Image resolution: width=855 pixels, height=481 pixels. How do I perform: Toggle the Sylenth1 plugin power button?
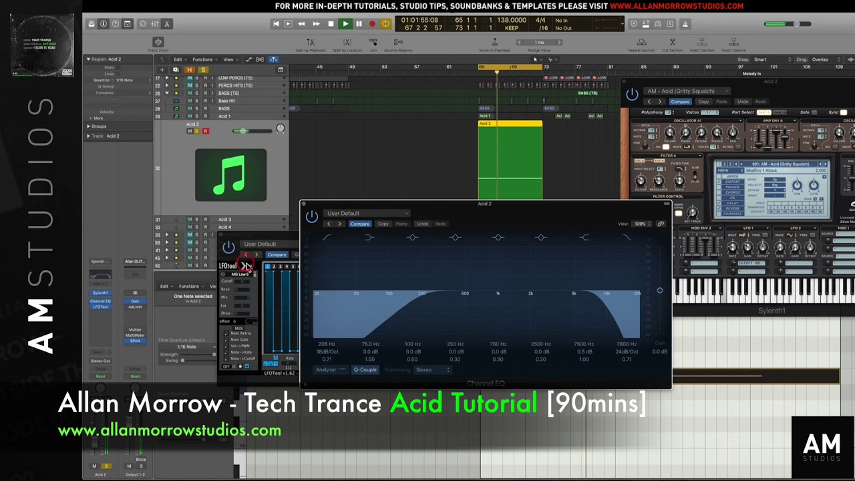632,94
